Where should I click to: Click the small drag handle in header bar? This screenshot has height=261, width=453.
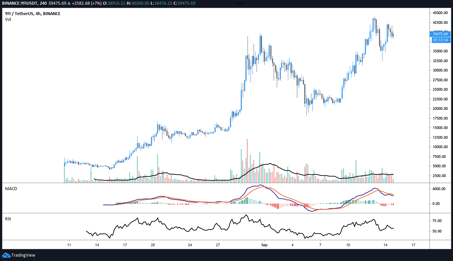point(239,3)
